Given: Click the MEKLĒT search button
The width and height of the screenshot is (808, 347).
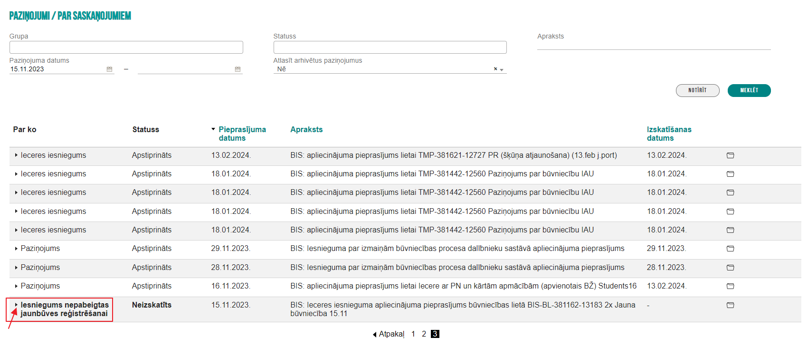Looking at the screenshot, I should [749, 90].
